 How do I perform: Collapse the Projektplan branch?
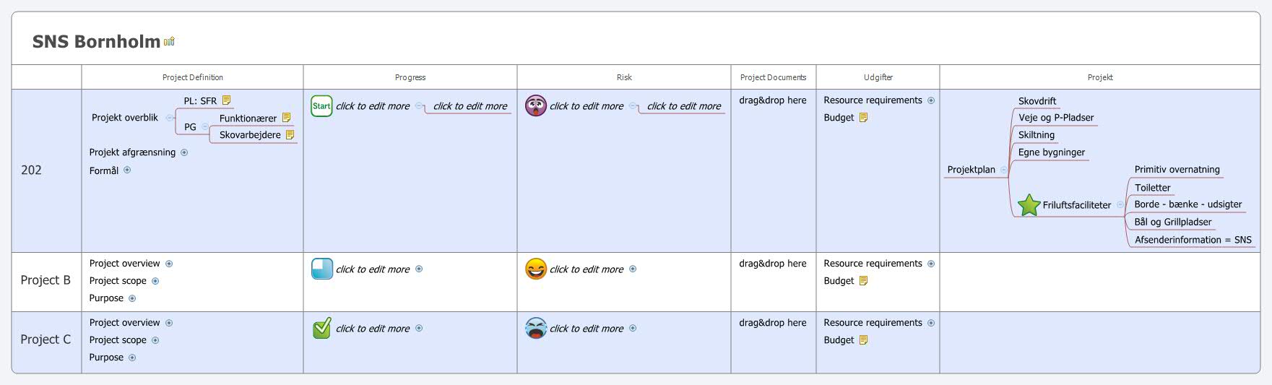pyautogui.click(x=1003, y=170)
